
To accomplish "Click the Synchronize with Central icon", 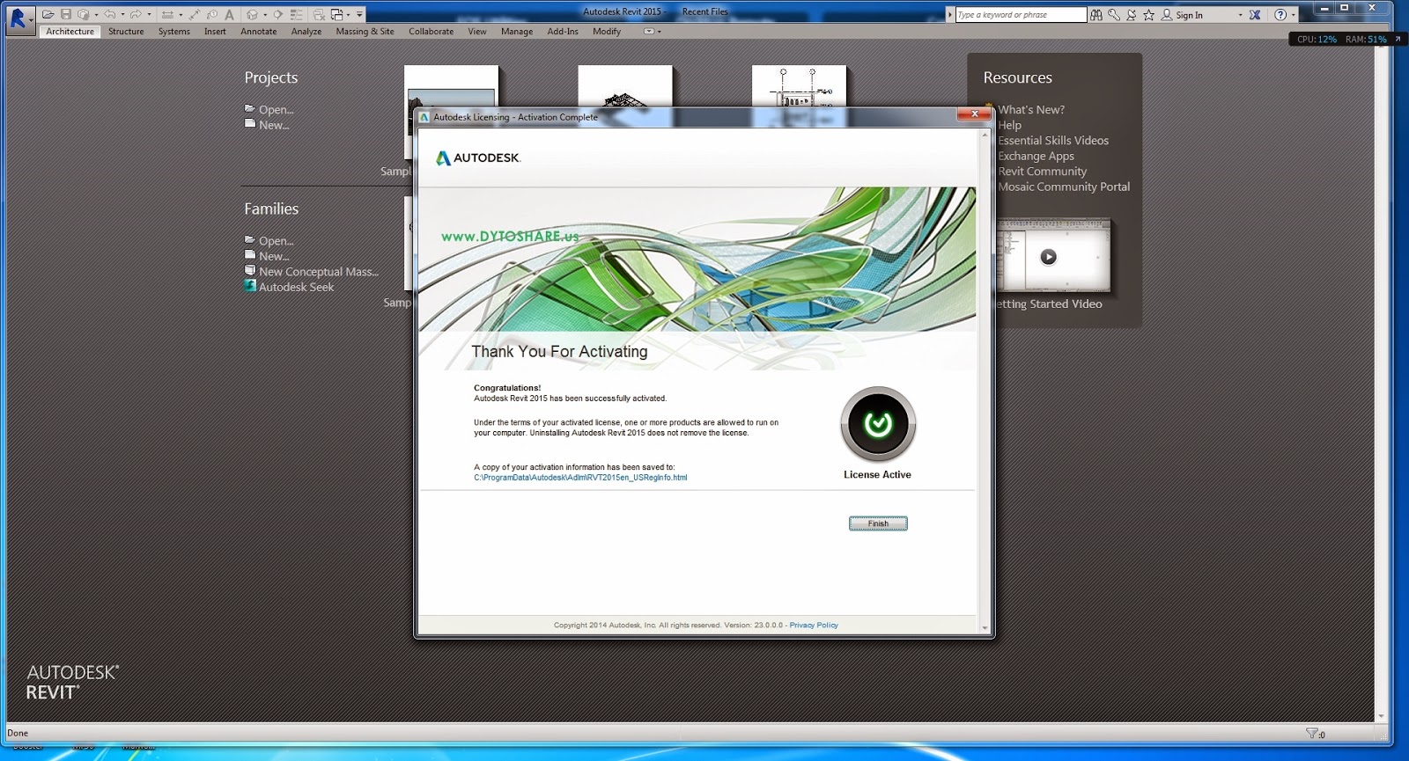I will (84, 15).
